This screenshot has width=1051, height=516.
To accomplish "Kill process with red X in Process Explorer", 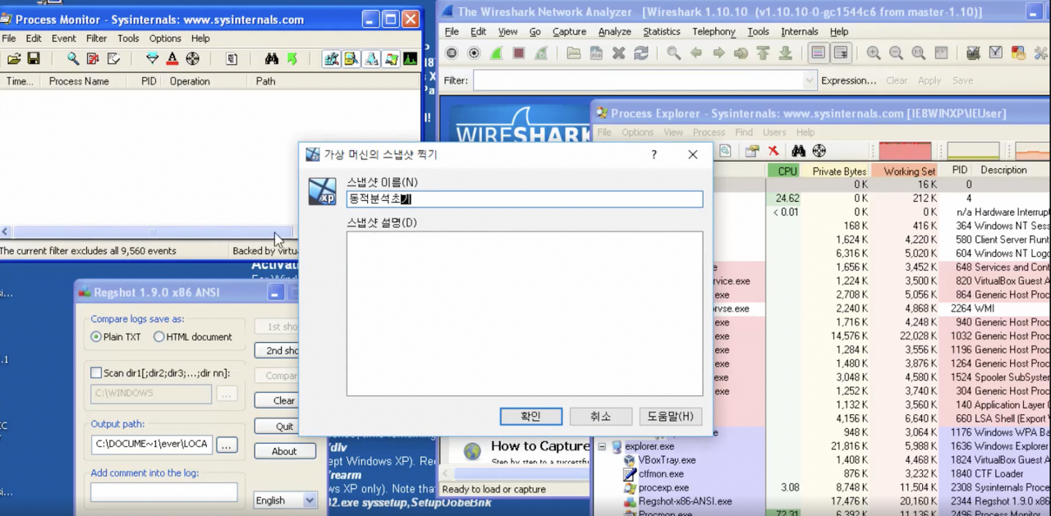I will coord(773,151).
